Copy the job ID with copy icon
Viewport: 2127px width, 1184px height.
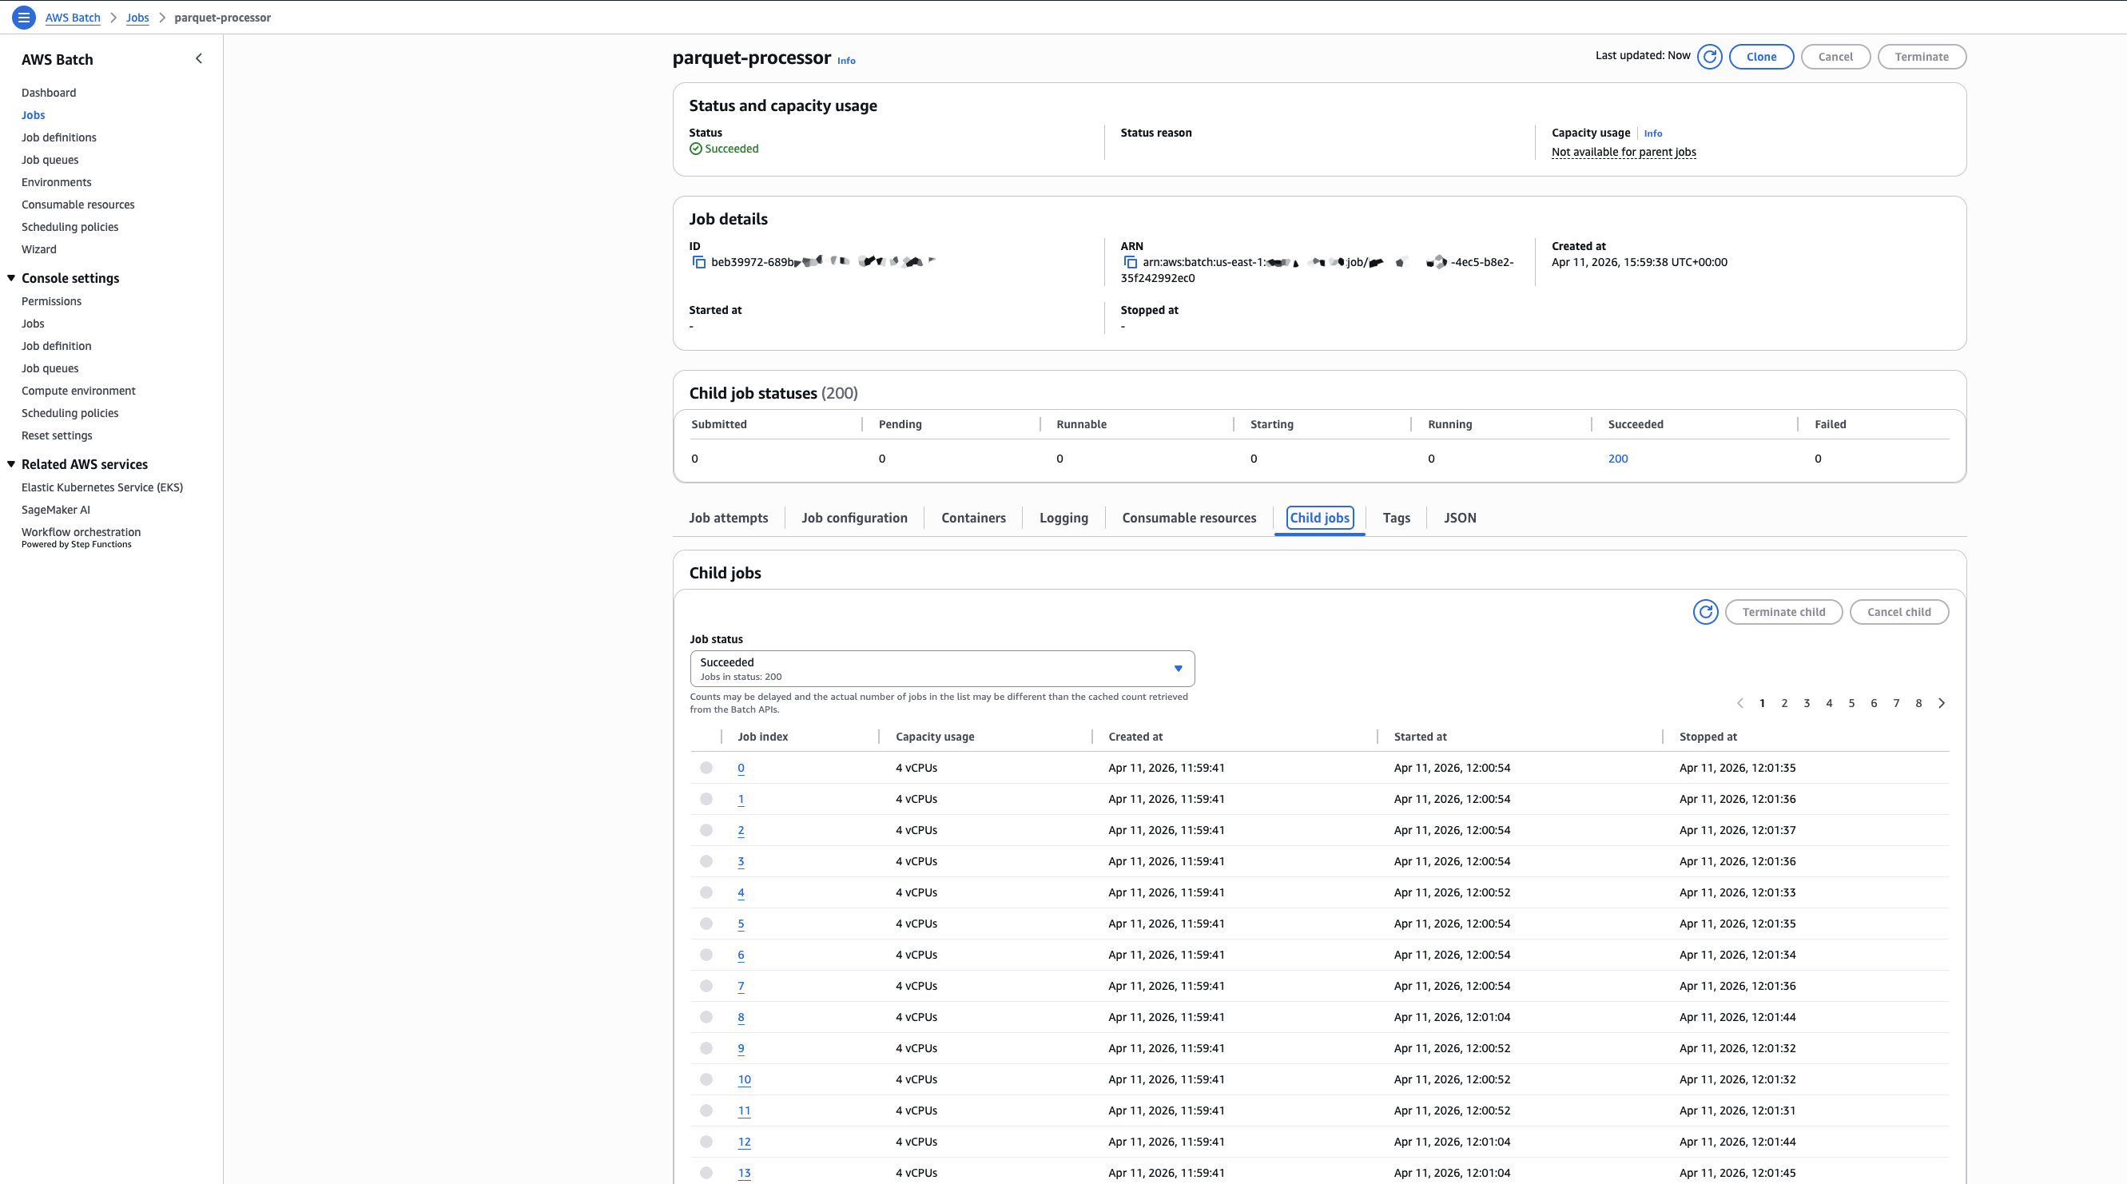[x=698, y=263]
